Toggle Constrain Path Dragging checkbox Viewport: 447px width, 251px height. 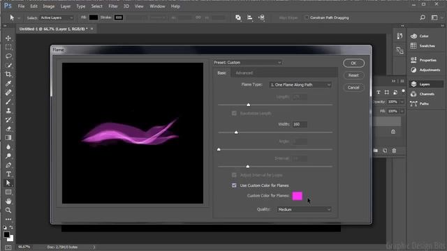[x=307, y=17]
